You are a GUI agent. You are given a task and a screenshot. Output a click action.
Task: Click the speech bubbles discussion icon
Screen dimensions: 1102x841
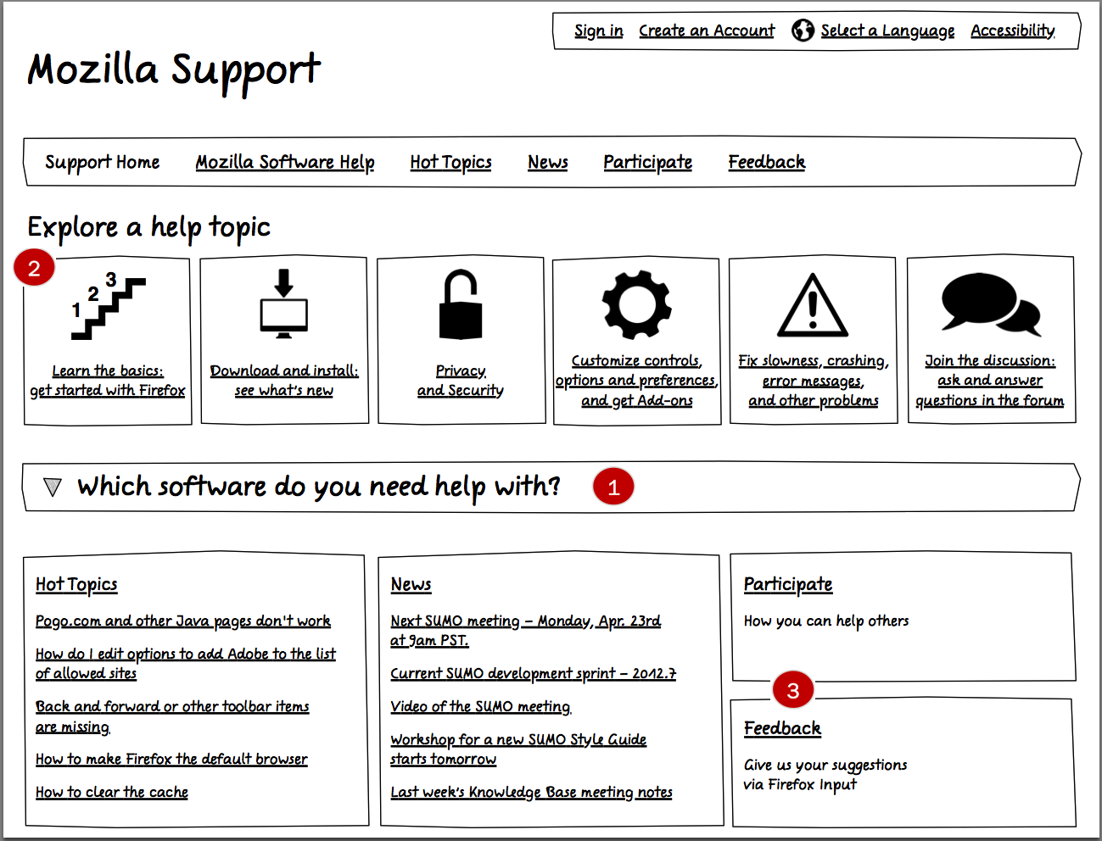991,304
